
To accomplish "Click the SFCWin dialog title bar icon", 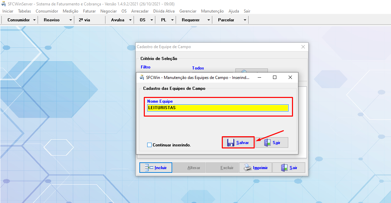I will tap(142, 77).
